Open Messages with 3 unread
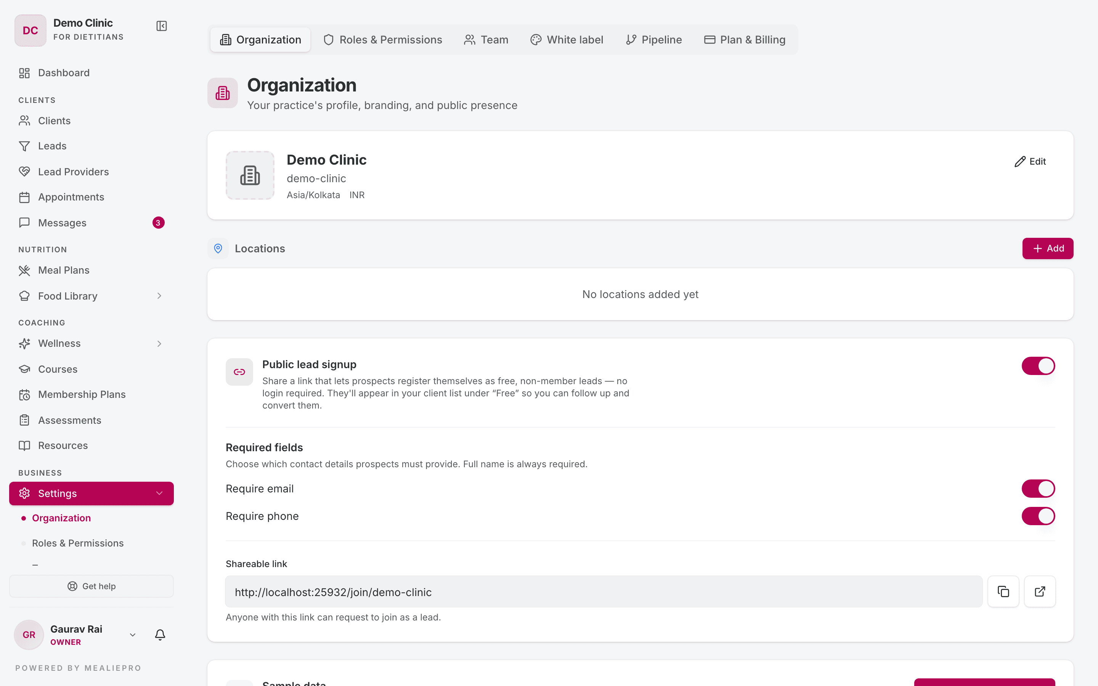The width and height of the screenshot is (1098, 686). [x=91, y=223]
